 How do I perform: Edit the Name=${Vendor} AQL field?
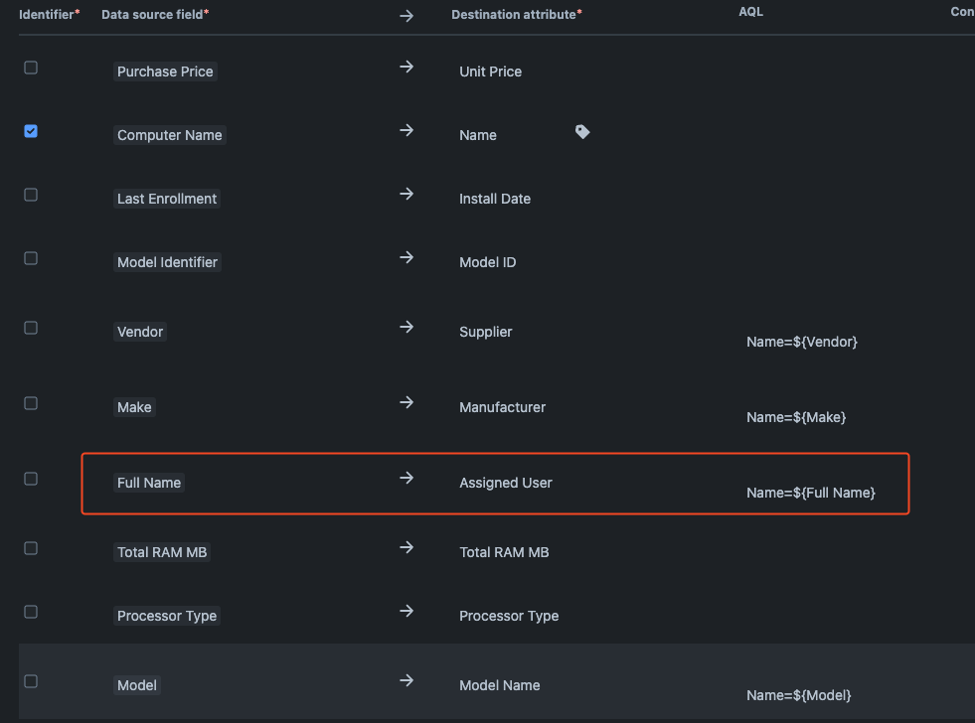801,342
